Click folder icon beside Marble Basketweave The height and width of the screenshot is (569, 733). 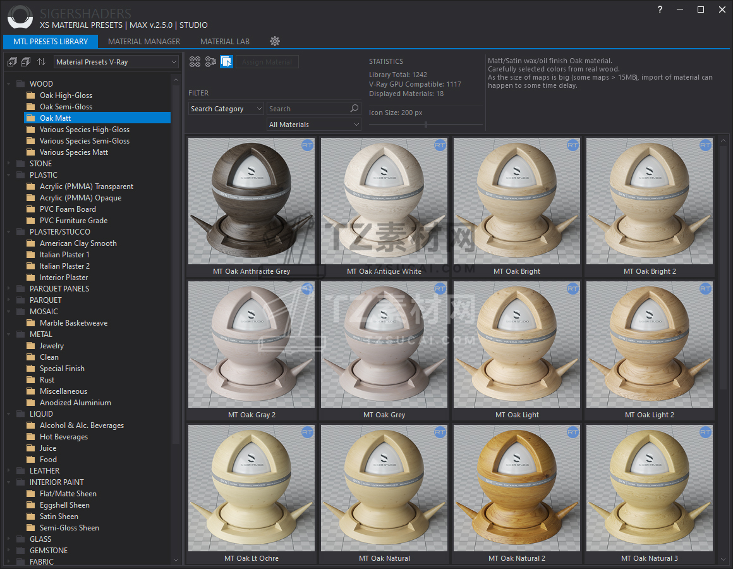tap(31, 323)
